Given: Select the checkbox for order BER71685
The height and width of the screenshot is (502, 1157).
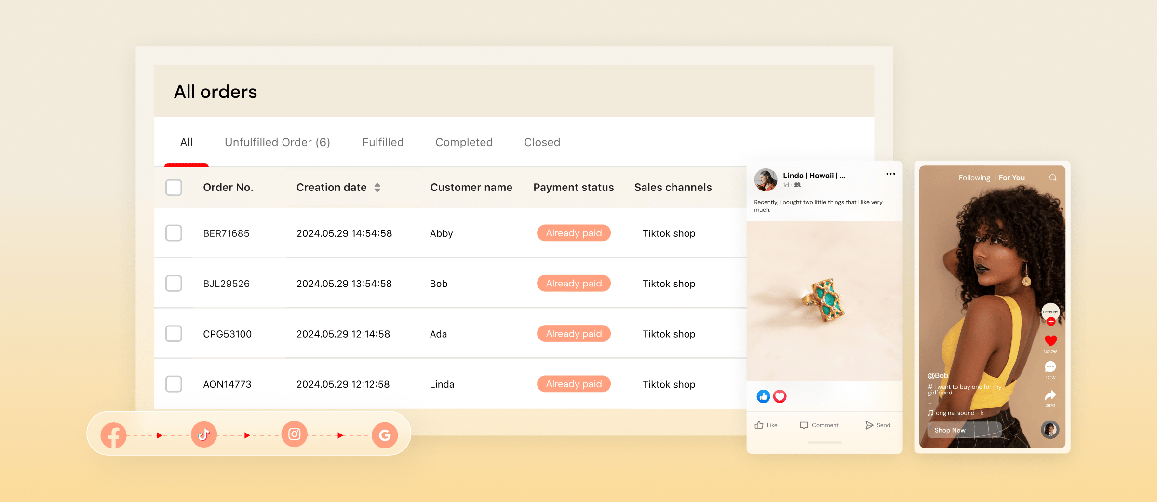Looking at the screenshot, I should tap(174, 233).
